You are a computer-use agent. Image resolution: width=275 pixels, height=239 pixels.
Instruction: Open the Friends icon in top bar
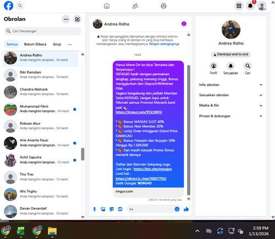[x=135, y=6]
